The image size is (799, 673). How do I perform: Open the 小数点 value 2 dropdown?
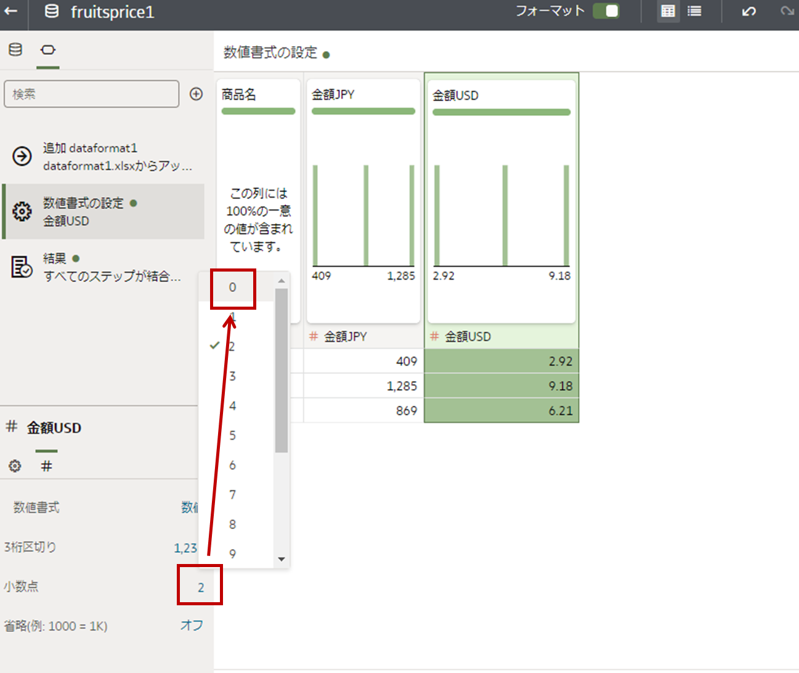[x=200, y=587]
